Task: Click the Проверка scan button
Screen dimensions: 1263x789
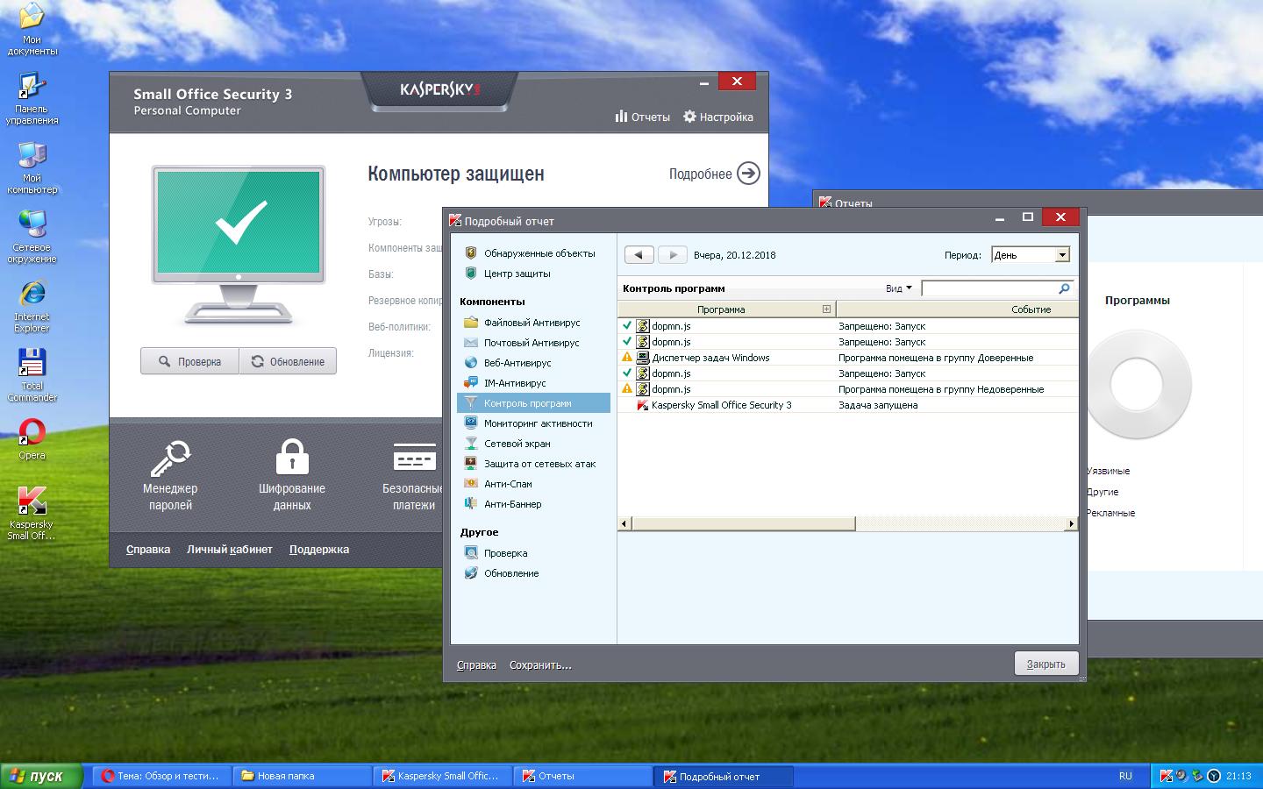Action: pos(189,361)
